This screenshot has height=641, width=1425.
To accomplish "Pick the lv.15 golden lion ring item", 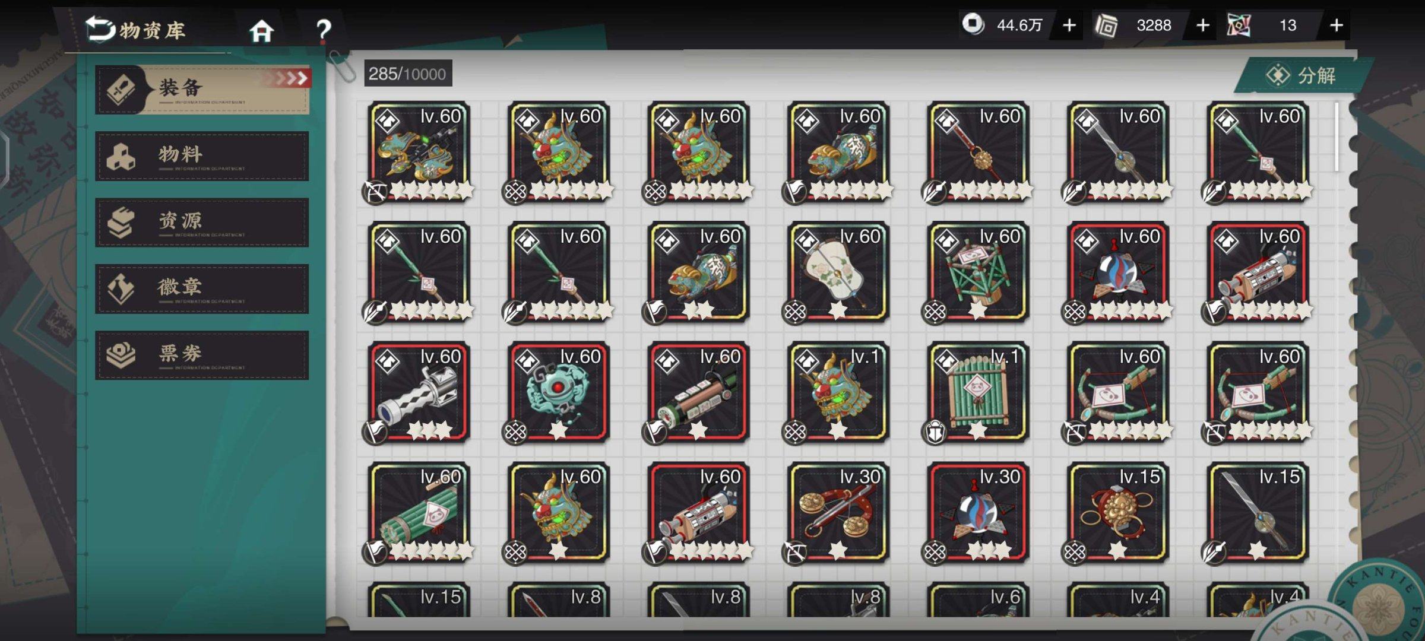I will coord(1118,513).
